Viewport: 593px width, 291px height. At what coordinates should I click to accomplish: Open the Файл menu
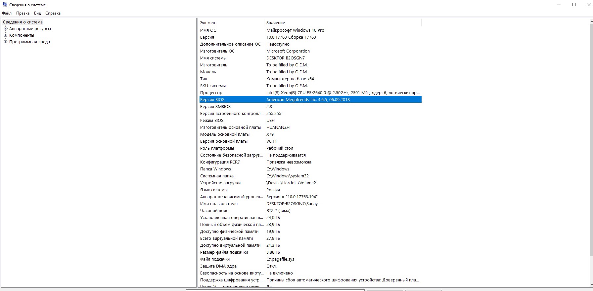coord(7,13)
